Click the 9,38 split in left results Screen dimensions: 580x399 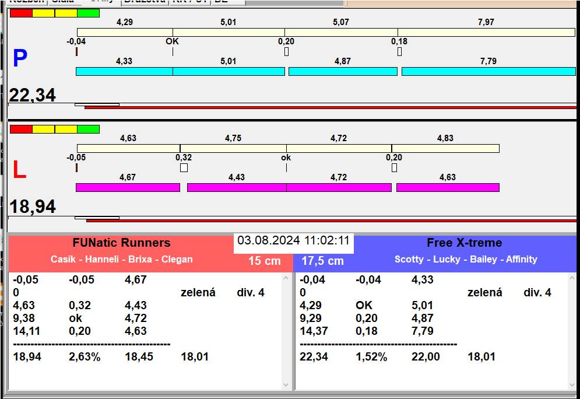24,318
